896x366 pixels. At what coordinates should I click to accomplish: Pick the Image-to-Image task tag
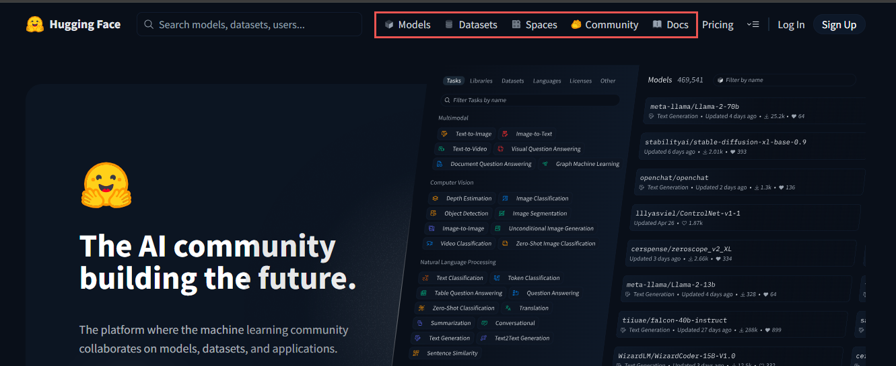(456, 228)
